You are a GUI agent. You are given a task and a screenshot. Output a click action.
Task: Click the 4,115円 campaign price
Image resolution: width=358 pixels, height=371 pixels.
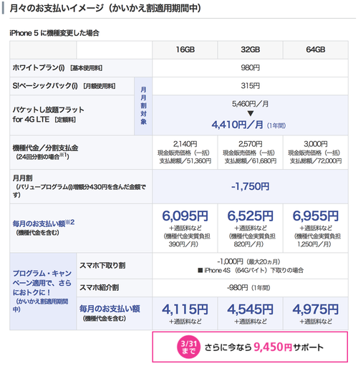coord(185,309)
